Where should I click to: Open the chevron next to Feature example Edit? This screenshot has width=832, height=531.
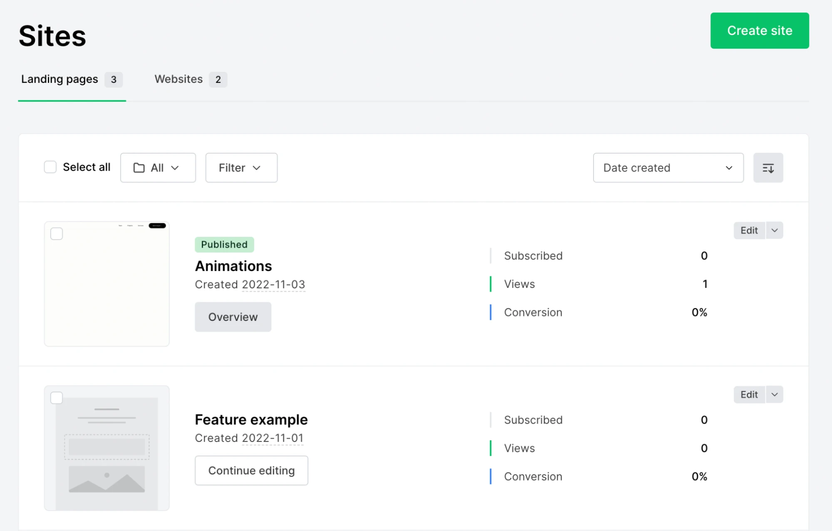[774, 395]
